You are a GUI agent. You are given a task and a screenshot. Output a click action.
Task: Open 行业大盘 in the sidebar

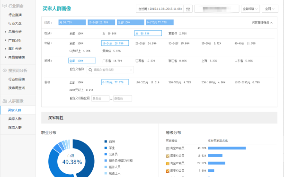[x=15, y=23]
